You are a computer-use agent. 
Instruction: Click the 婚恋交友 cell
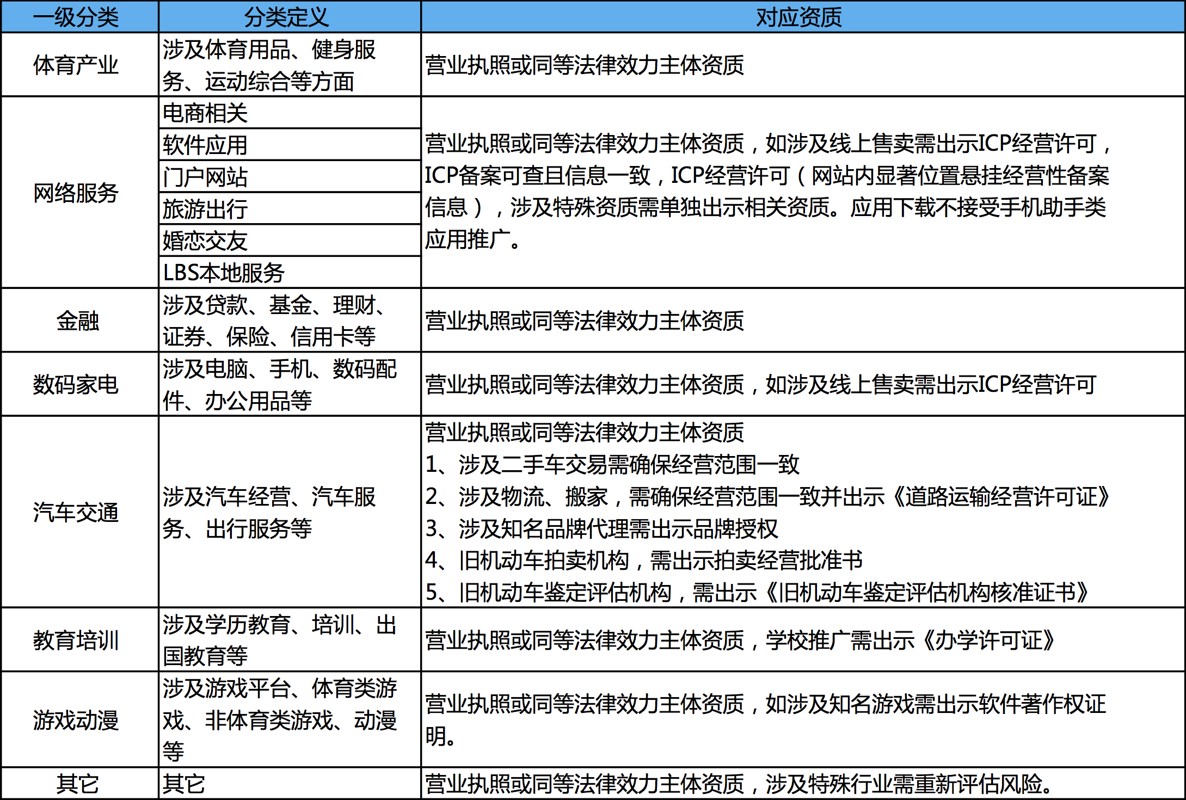pyautogui.click(x=206, y=241)
